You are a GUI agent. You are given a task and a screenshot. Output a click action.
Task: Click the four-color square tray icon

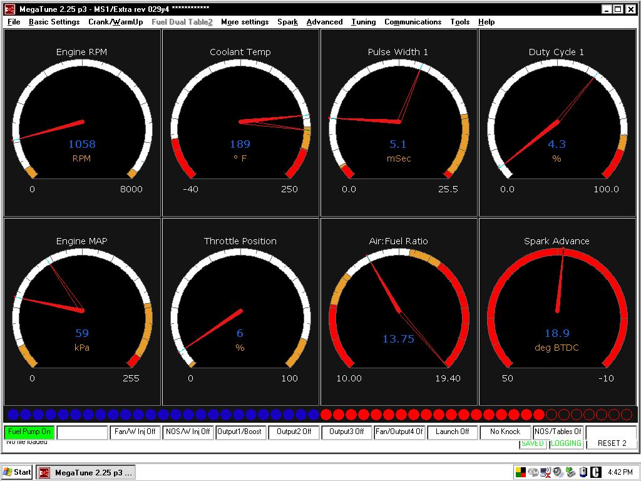[x=520, y=472]
